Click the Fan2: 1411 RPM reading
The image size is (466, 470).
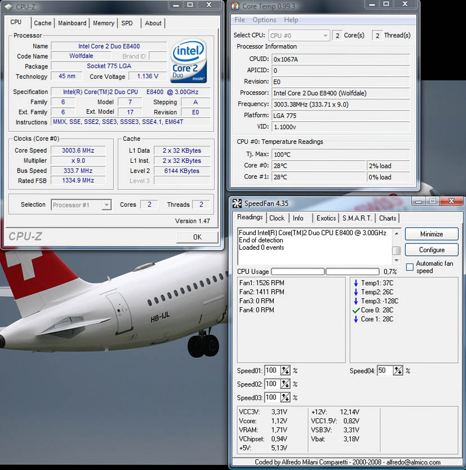coord(261,292)
